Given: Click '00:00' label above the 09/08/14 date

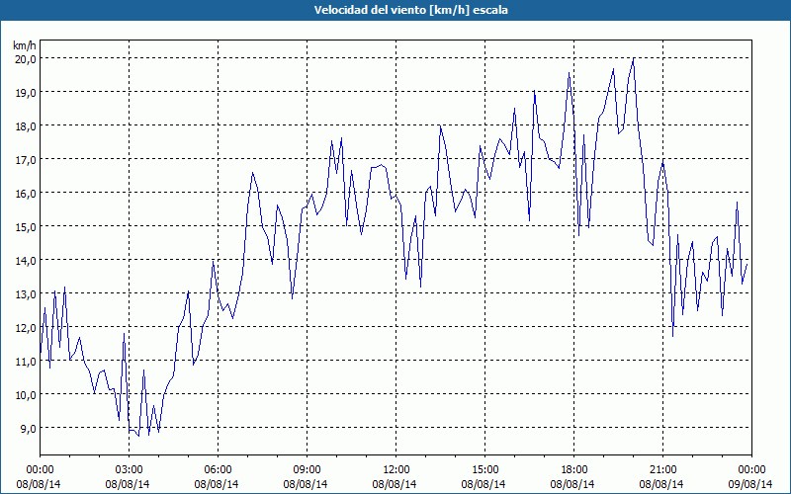Looking at the screenshot, I should point(751,470).
